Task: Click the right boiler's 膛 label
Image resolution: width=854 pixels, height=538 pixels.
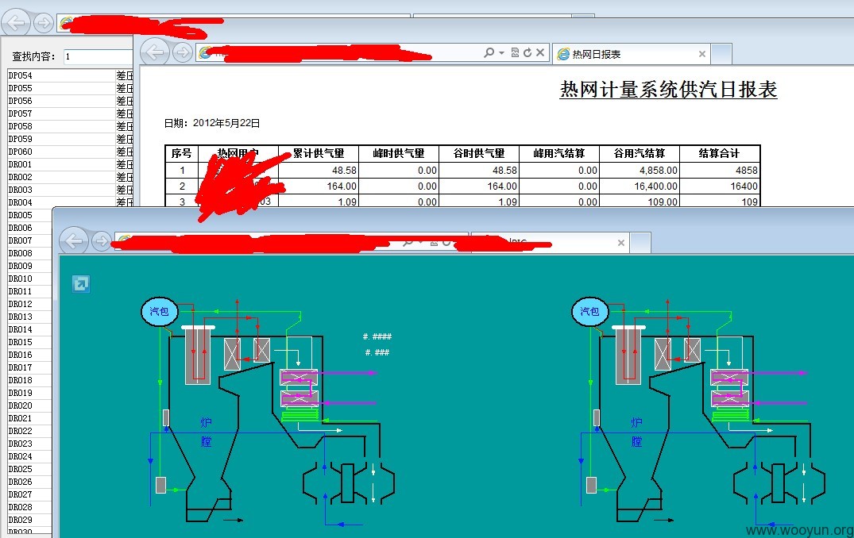Action: tap(636, 442)
